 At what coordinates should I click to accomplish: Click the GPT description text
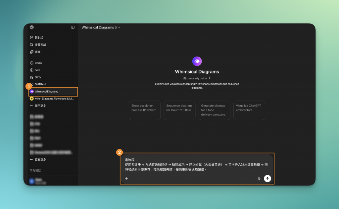197,86
